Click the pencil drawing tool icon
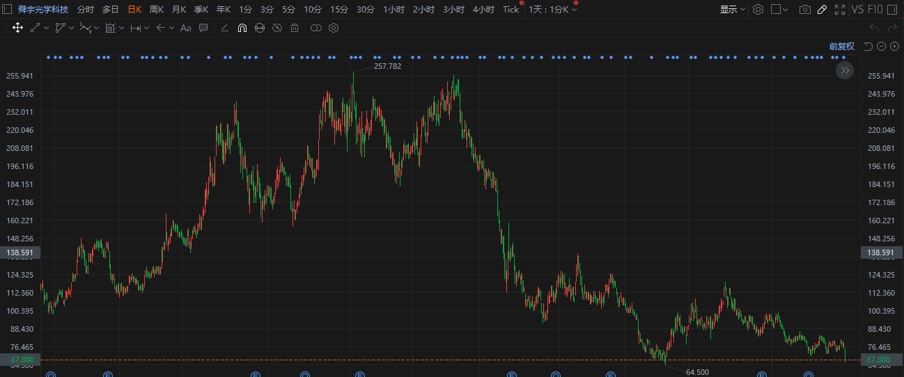The height and width of the screenshot is (377, 904). point(822,10)
